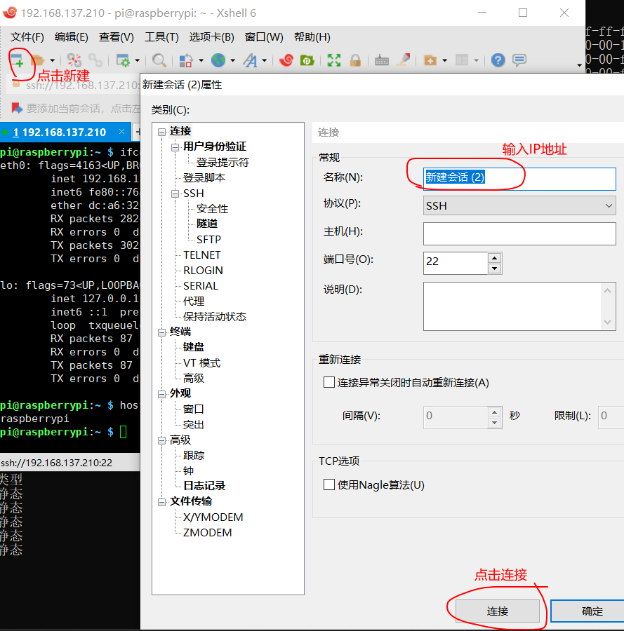
Task: Open the 帮助(H) menu
Action: point(312,37)
